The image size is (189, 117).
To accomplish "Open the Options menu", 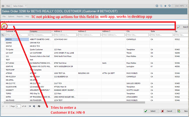I will pos(11,16).
